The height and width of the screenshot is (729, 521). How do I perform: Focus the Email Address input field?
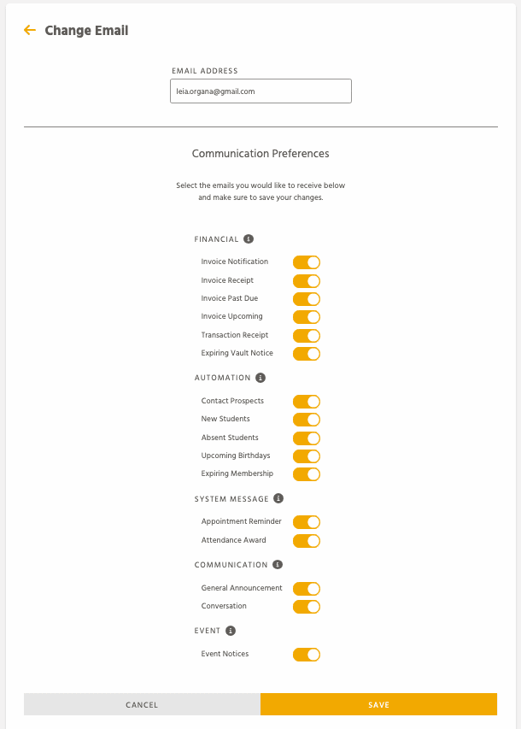(260, 91)
